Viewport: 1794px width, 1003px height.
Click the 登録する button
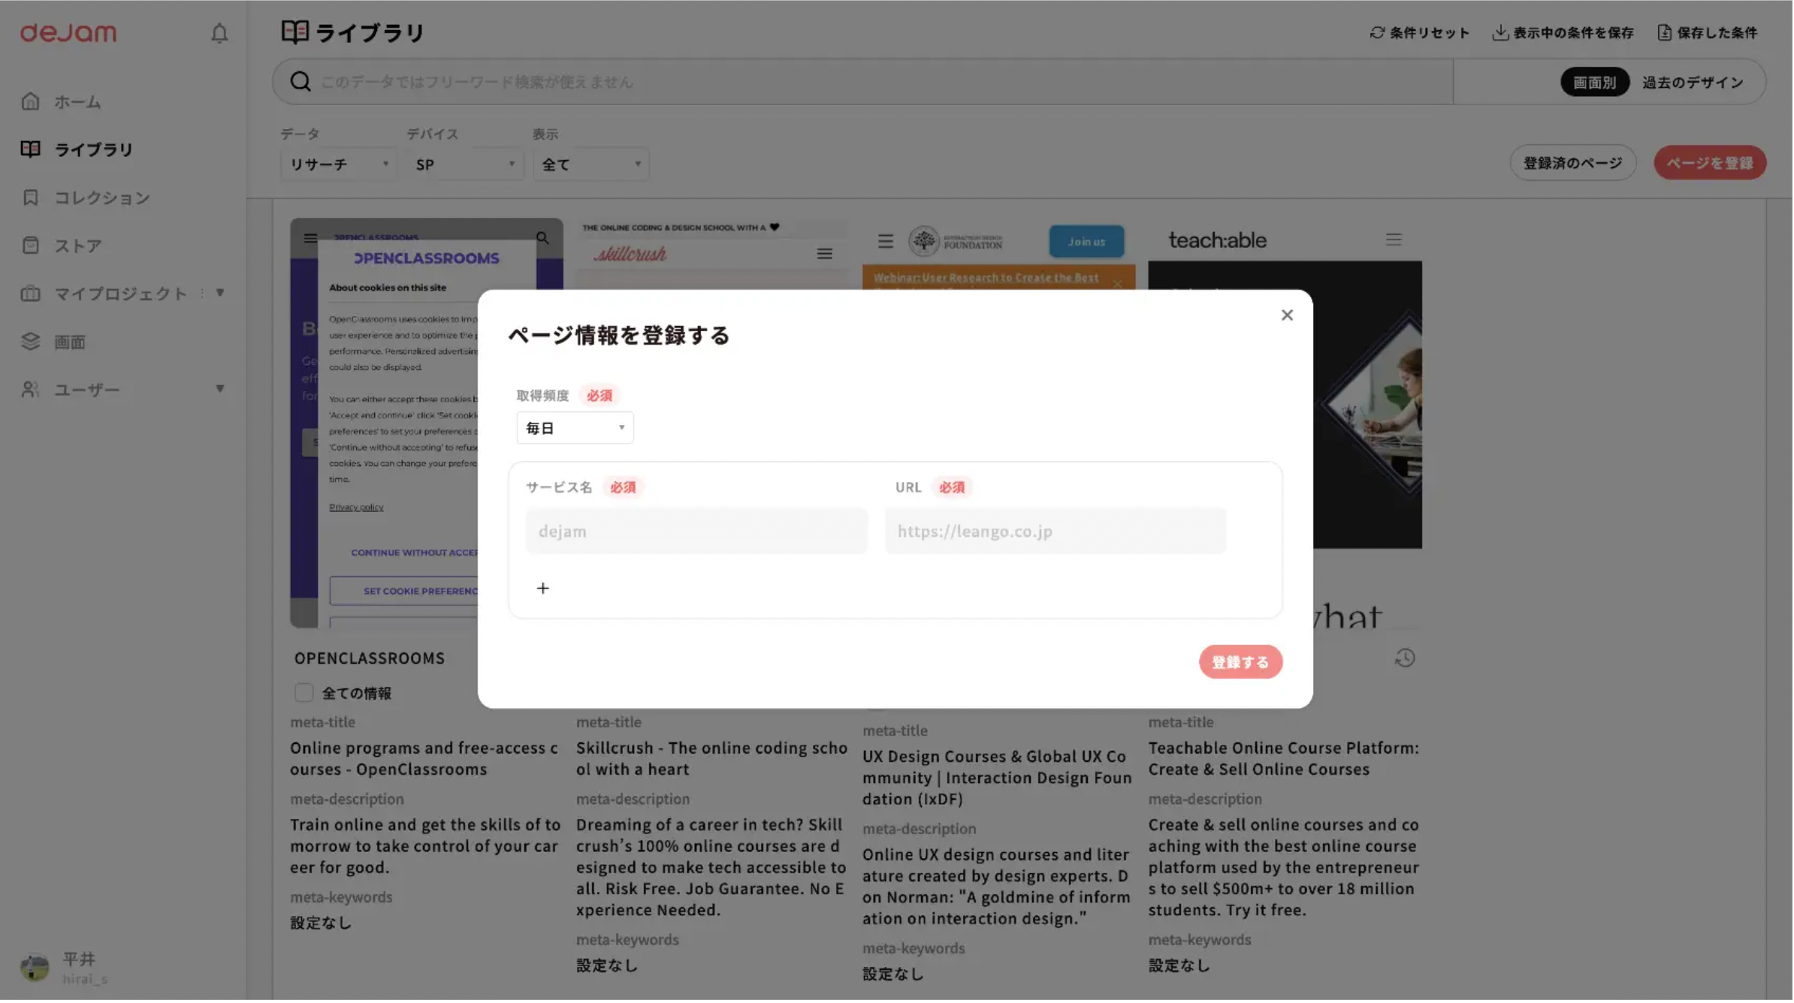point(1240,662)
